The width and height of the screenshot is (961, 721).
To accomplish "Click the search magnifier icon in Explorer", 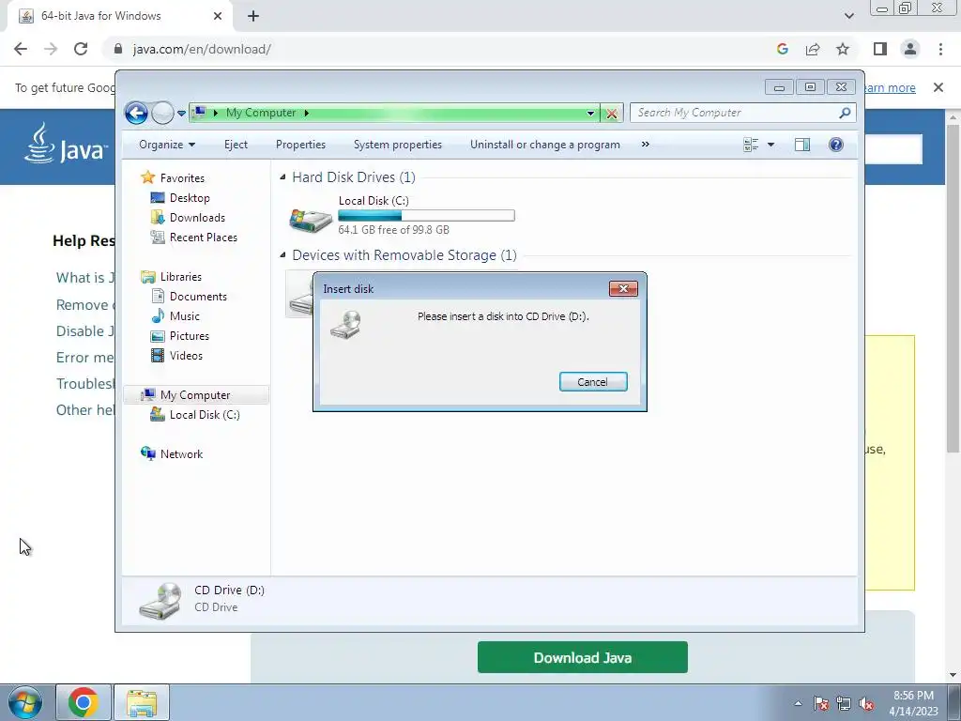I will click(846, 113).
